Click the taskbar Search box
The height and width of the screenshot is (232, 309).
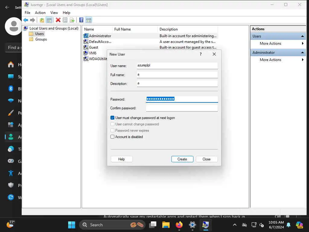point(112,225)
